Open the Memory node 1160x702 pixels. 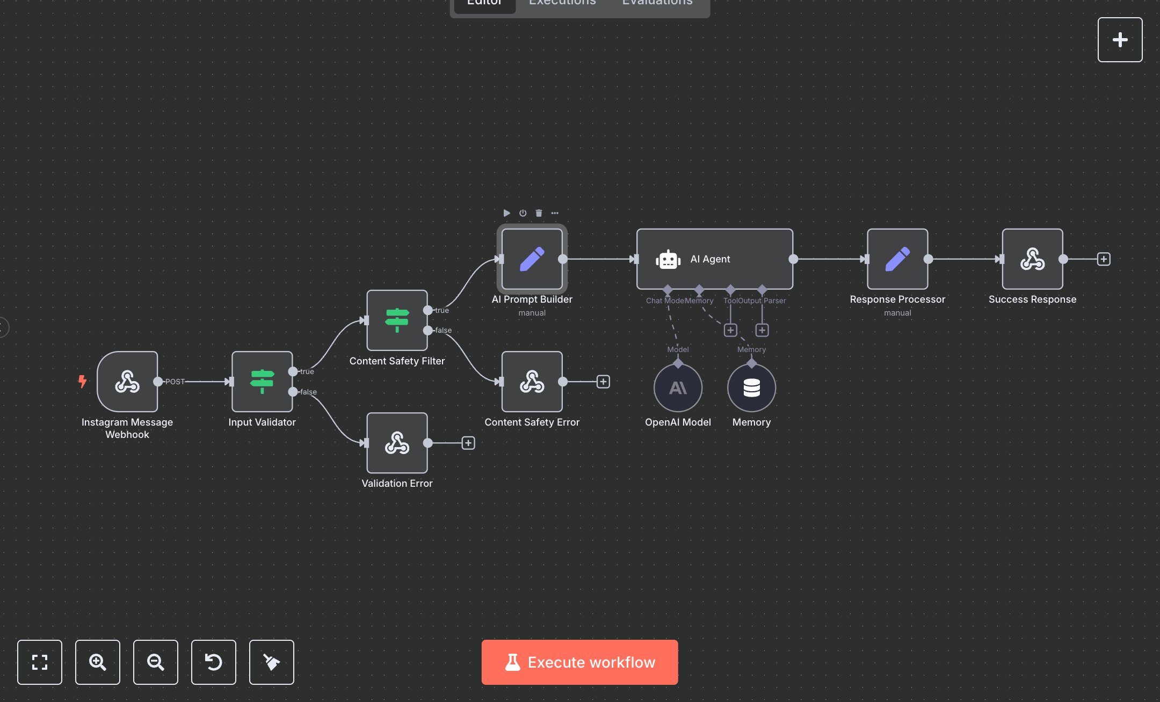click(751, 388)
